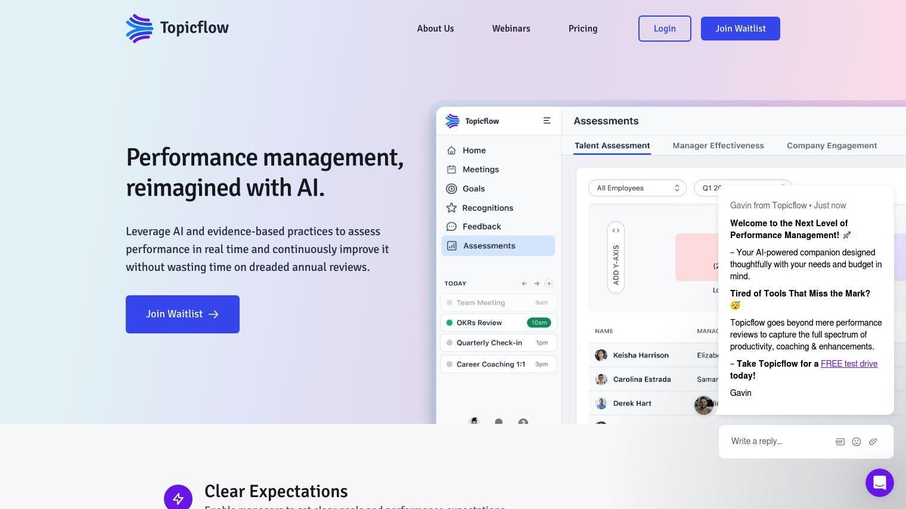This screenshot has height=509, width=906.
Task: Go to the Pricing page
Action: pyautogui.click(x=583, y=29)
